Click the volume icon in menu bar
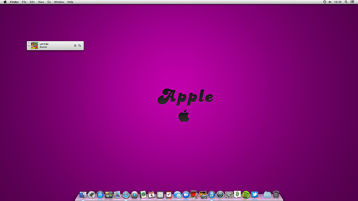358x201 pixels. pos(330,2)
